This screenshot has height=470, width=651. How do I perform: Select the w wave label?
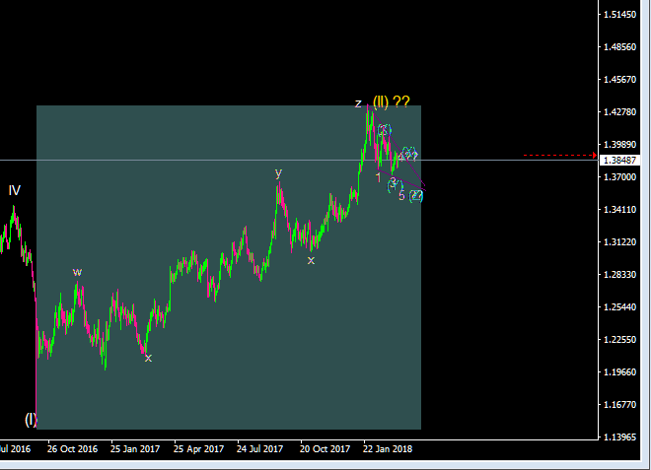point(77,272)
